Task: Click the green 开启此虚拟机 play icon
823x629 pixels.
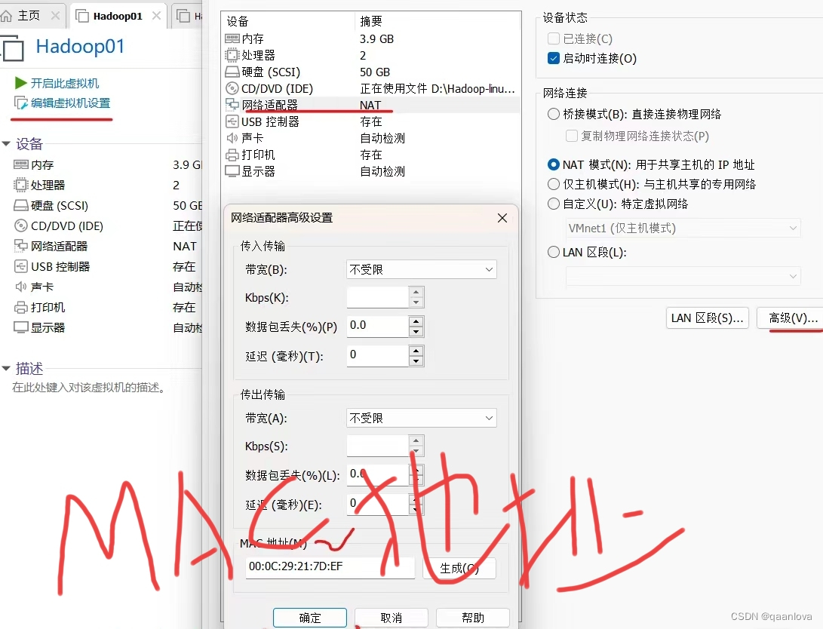Action: 20,83
